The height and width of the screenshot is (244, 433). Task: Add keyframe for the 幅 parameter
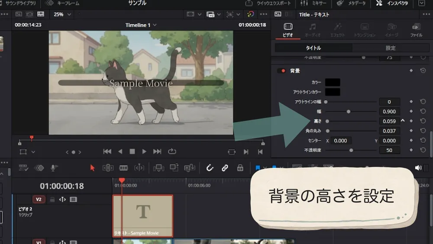pos(411,111)
